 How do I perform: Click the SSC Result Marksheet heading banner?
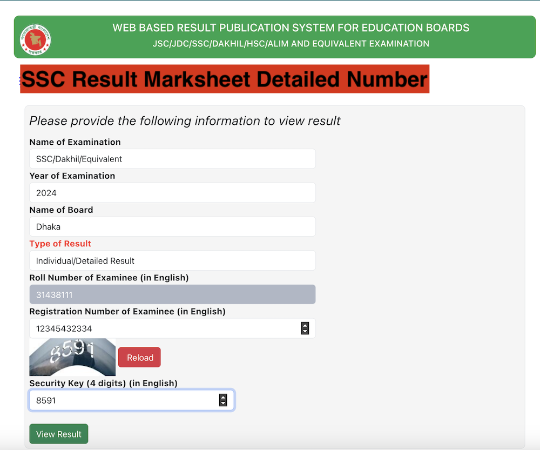(225, 79)
